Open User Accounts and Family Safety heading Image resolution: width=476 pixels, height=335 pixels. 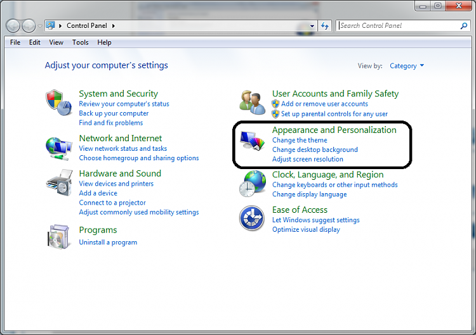tap(335, 94)
